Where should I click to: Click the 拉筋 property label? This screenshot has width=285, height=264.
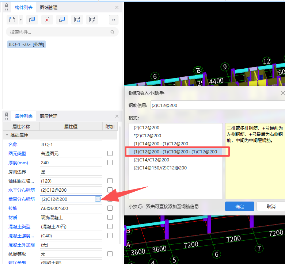click(x=13, y=208)
